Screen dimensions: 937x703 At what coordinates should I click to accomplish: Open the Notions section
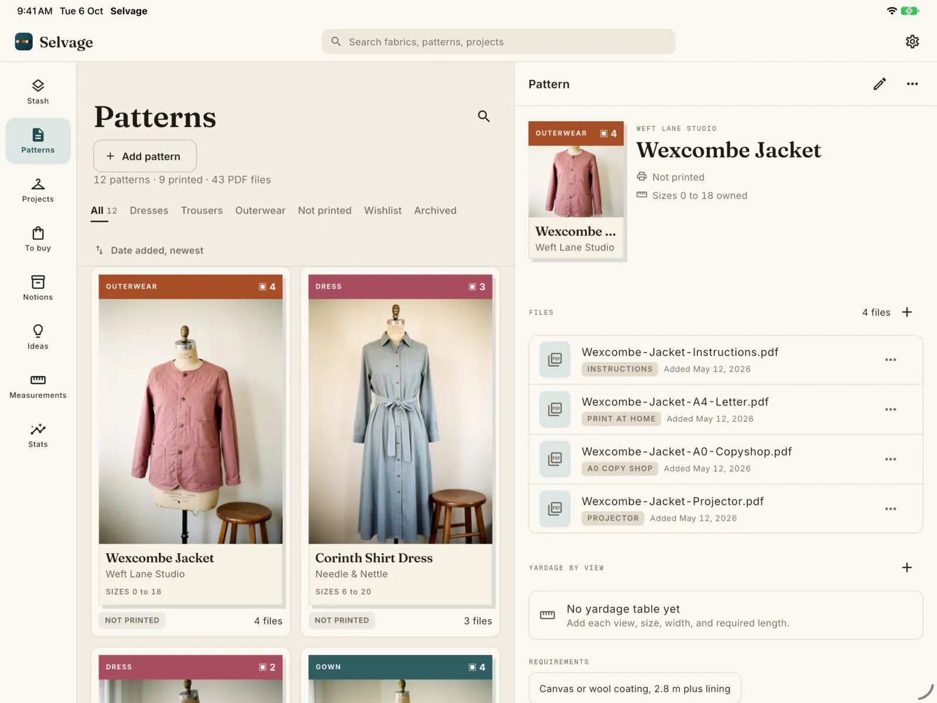pyautogui.click(x=38, y=289)
